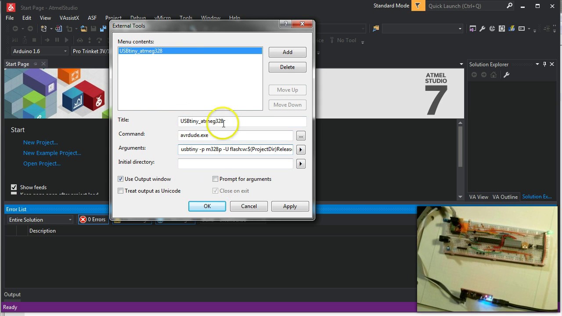Screen dimensions: 562x316
Task: Click the New Example Project... link
Action: 52,153
